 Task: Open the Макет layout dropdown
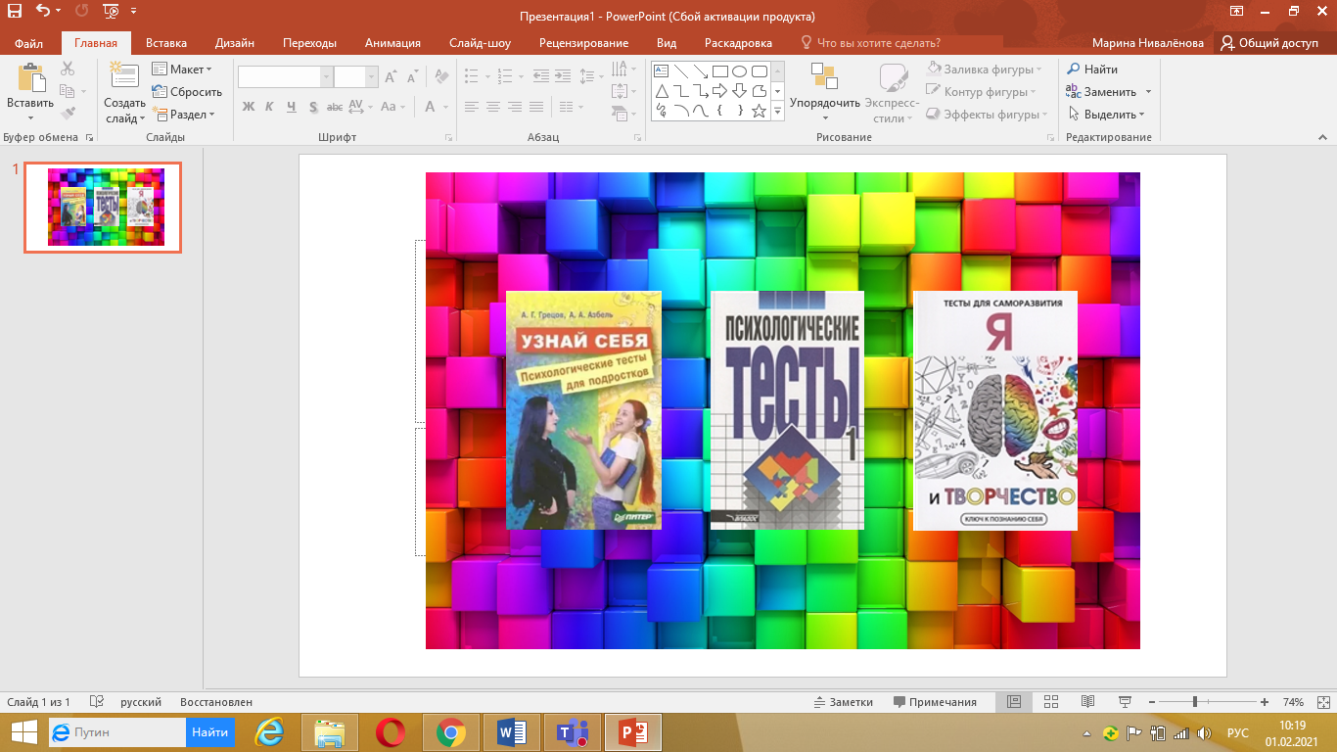(x=182, y=70)
